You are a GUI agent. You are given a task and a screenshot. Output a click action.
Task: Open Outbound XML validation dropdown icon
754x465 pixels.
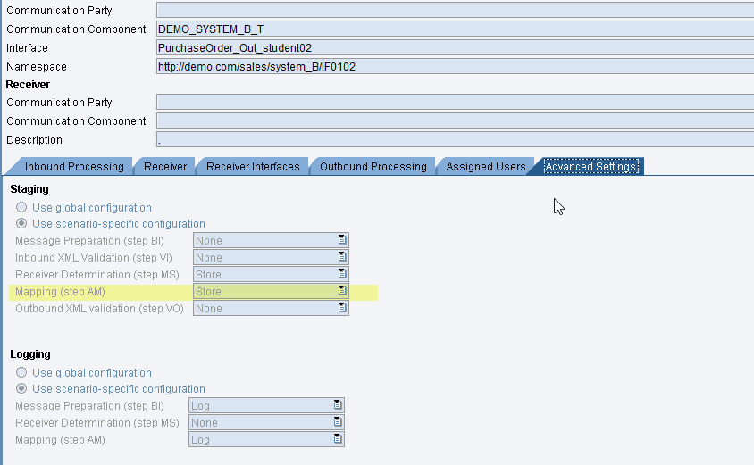tap(342, 308)
